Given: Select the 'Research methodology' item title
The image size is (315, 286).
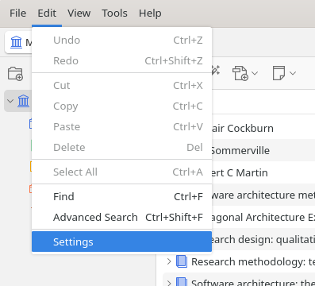Looking at the screenshot, I should tap(253, 261).
